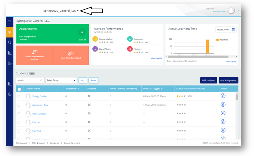
Task: Click the progress X for Zhang, Canlian
Action: [89, 96]
